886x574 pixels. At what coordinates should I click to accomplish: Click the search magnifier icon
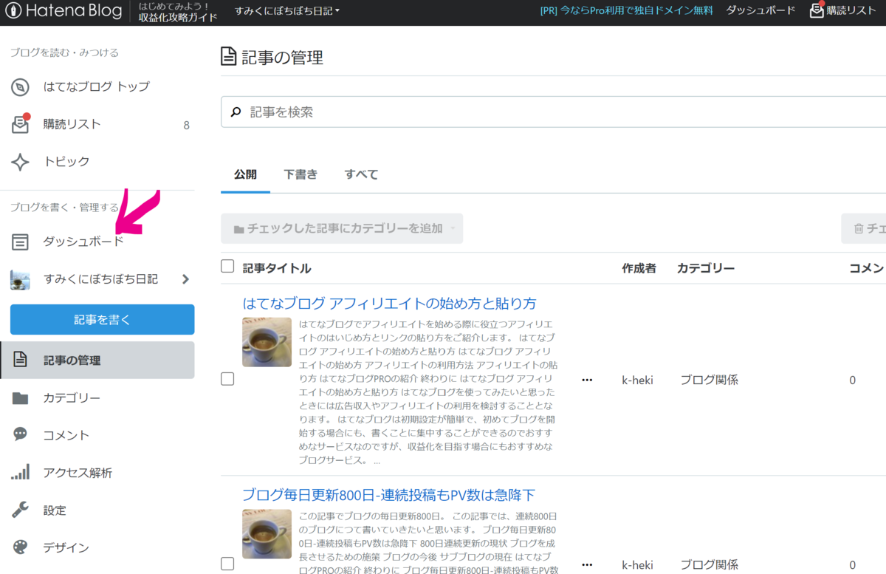[x=236, y=112]
